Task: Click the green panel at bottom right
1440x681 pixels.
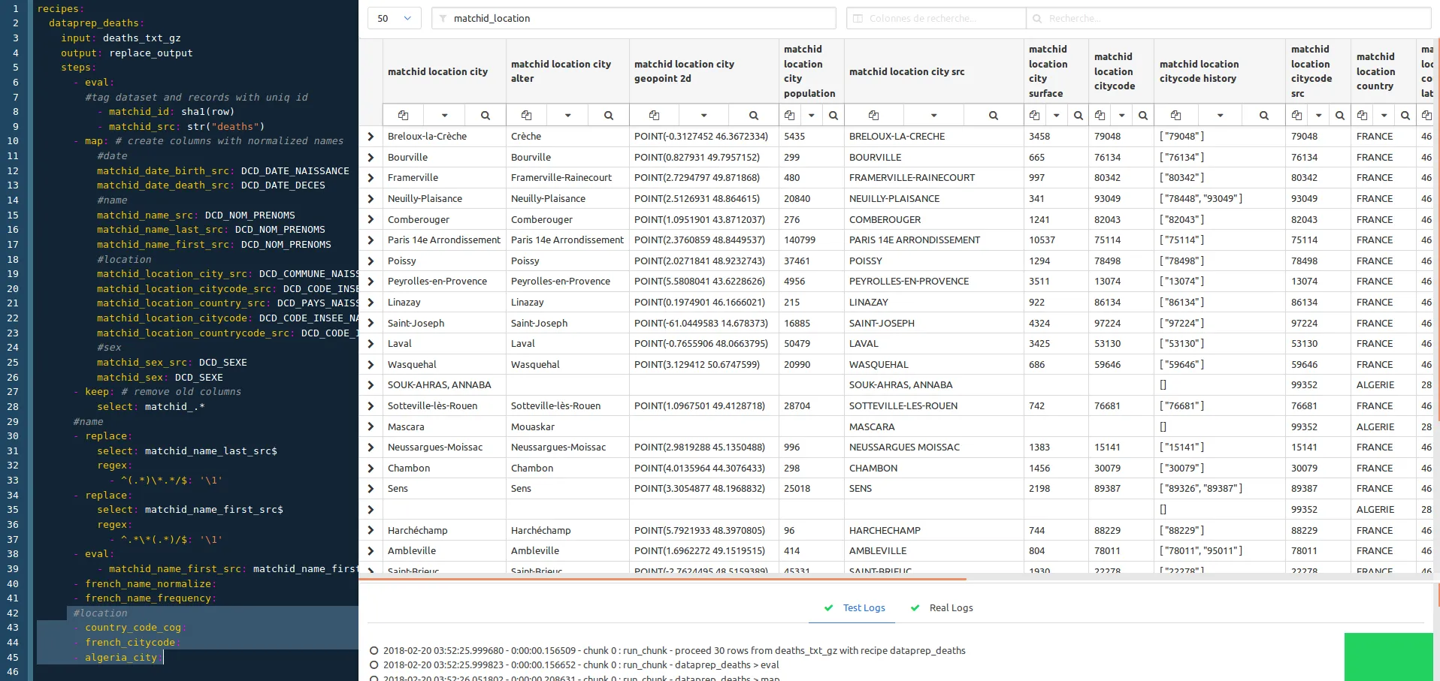Action: [1388, 657]
